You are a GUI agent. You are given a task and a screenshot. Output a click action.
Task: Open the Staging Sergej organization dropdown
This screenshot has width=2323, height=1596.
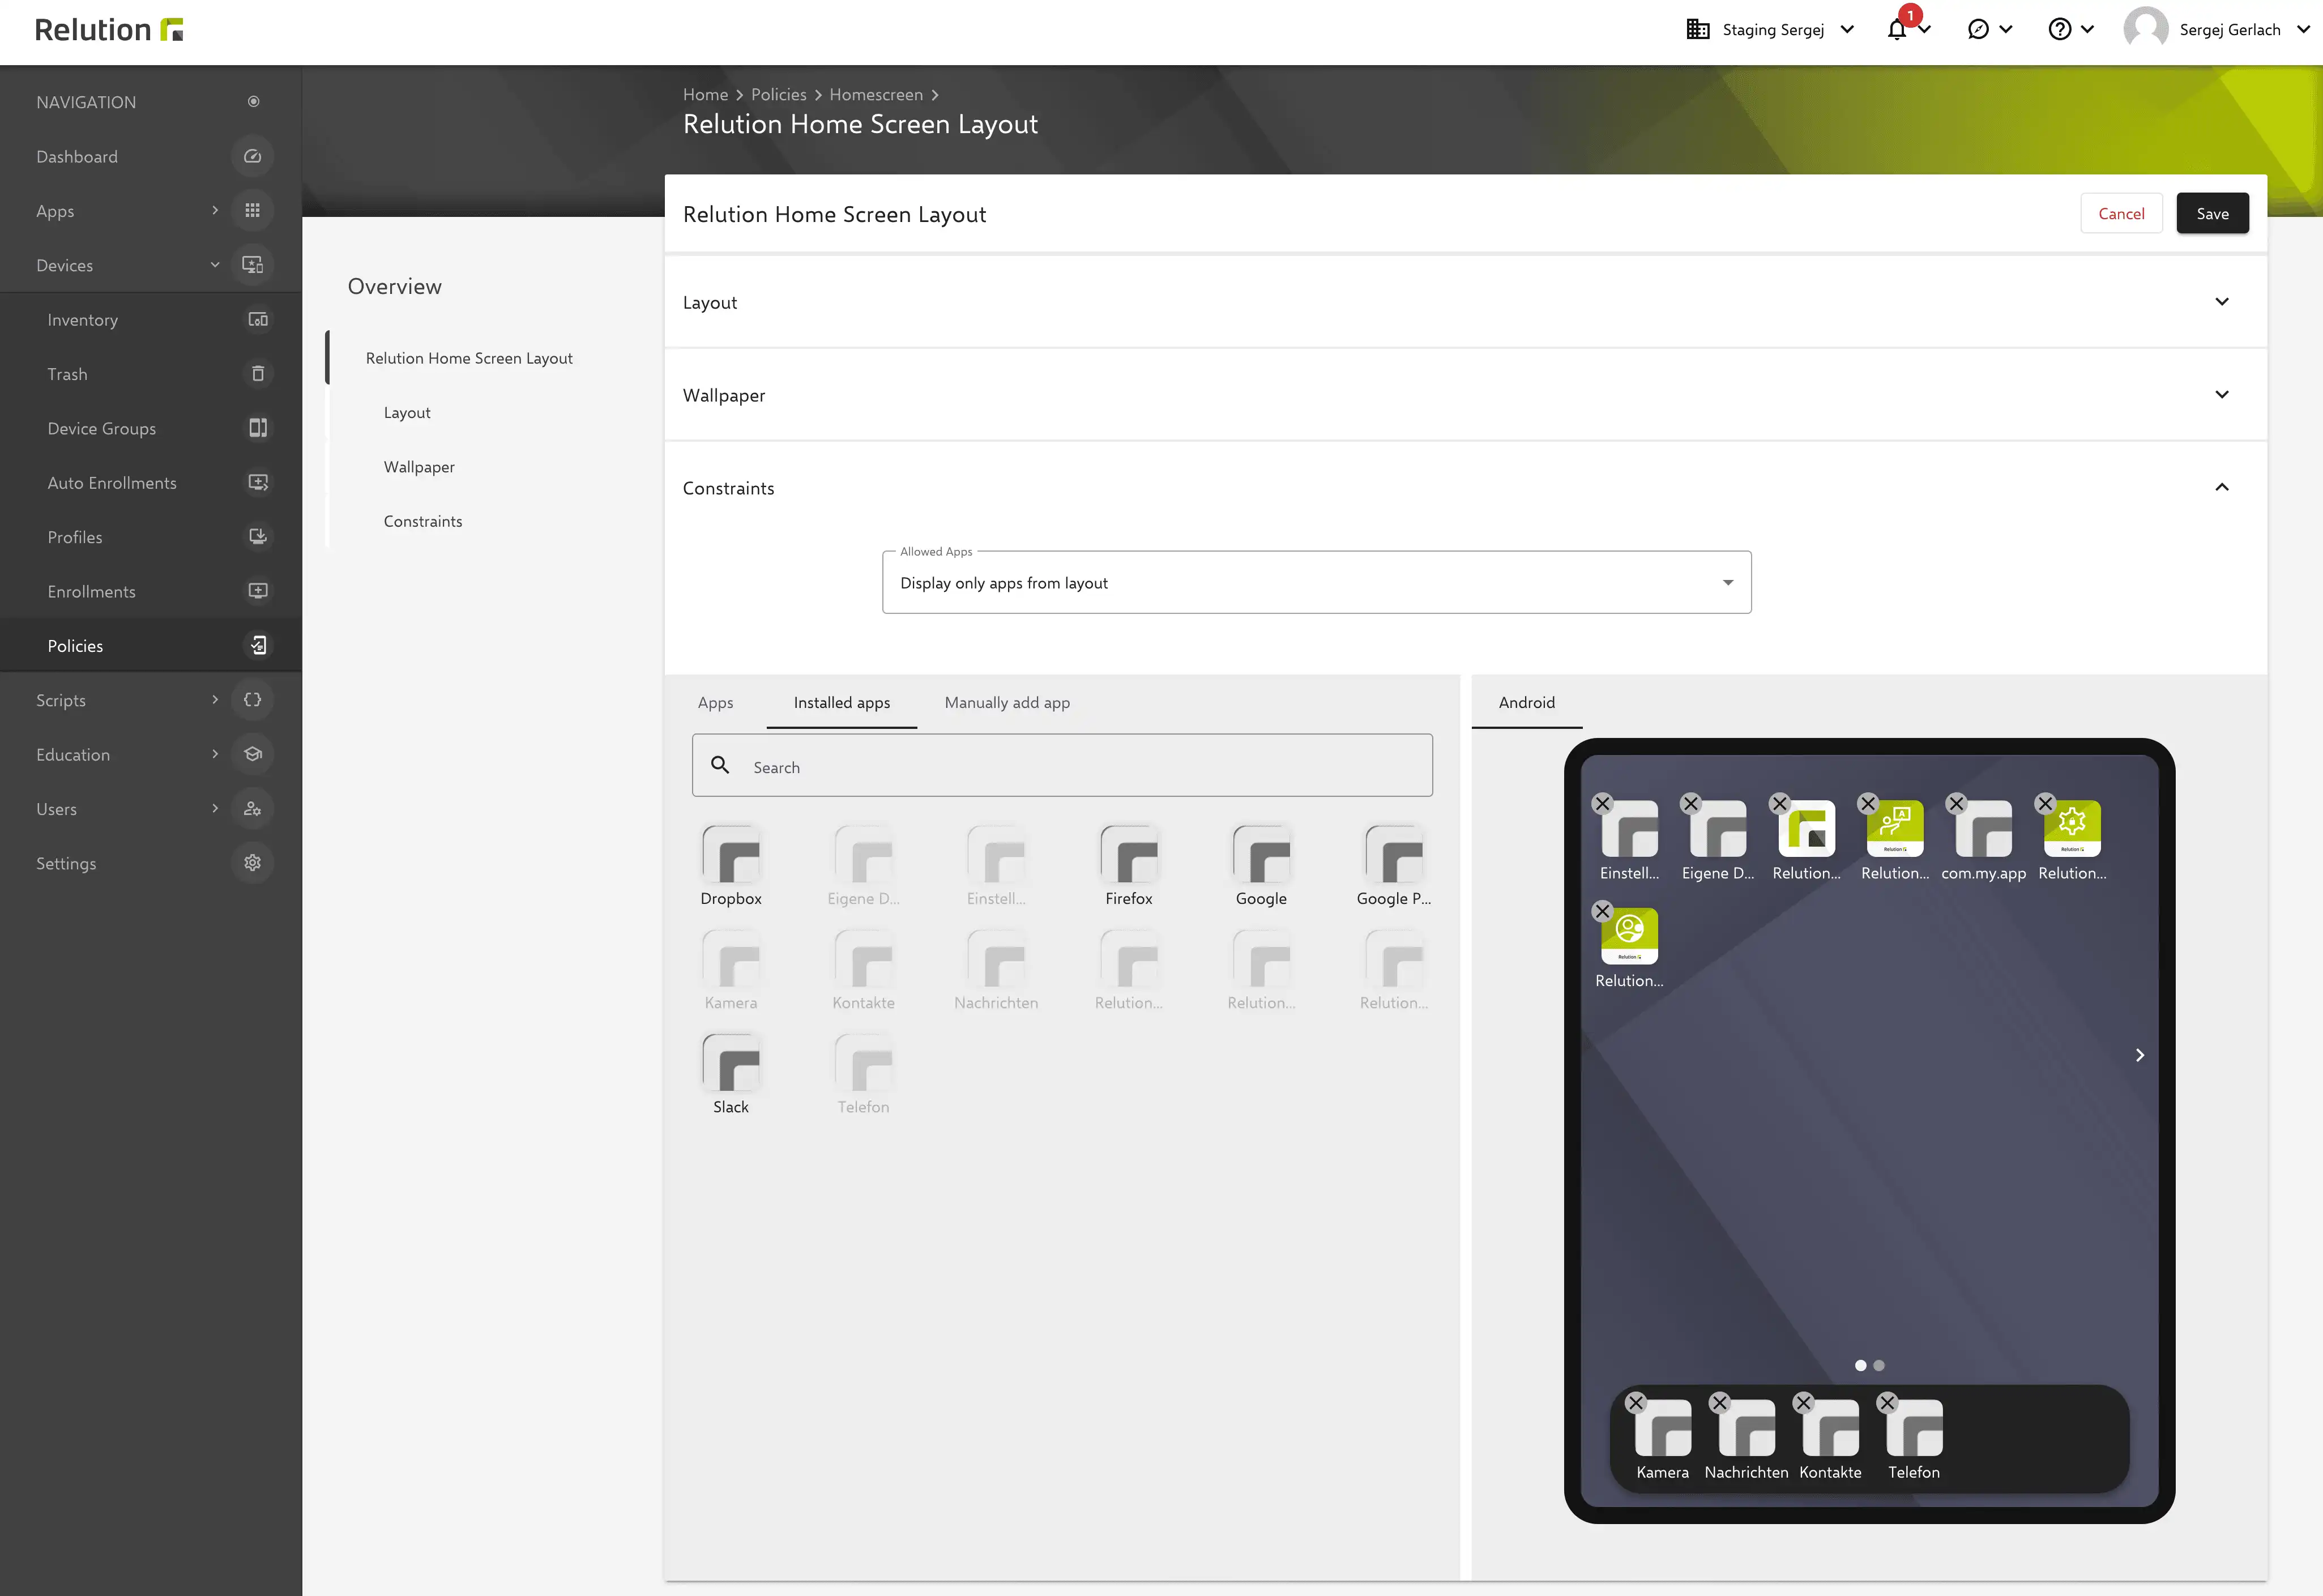click(x=1770, y=30)
